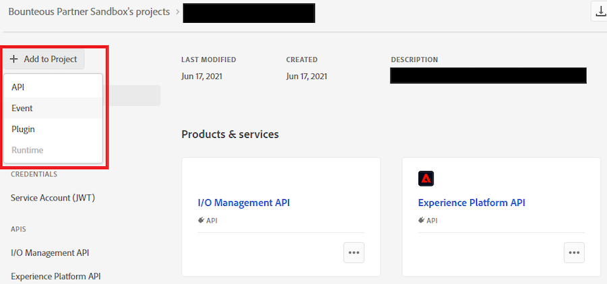Click the Adobe logo on Experience Platform card
607x284 pixels.
point(426,178)
